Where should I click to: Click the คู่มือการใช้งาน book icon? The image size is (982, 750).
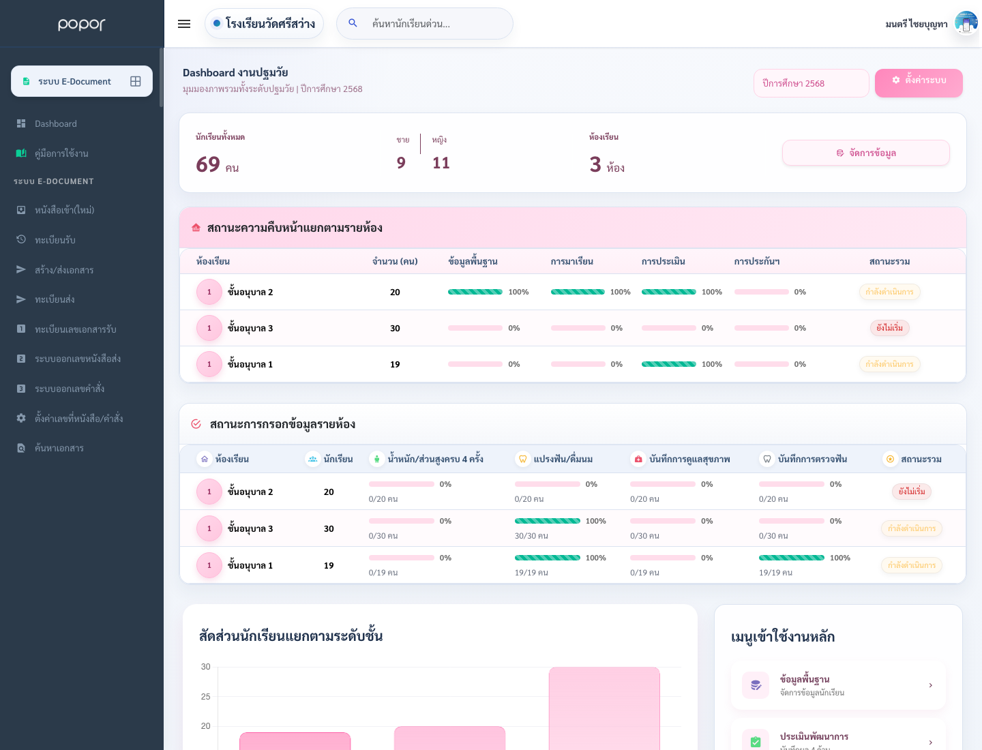click(x=21, y=153)
